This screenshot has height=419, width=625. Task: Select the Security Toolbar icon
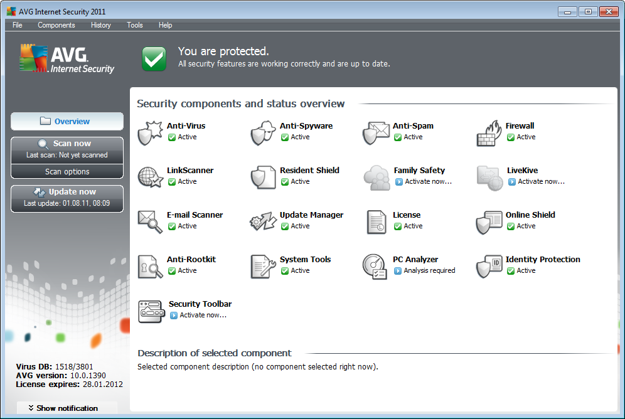pyautogui.click(x=151, y=310)
